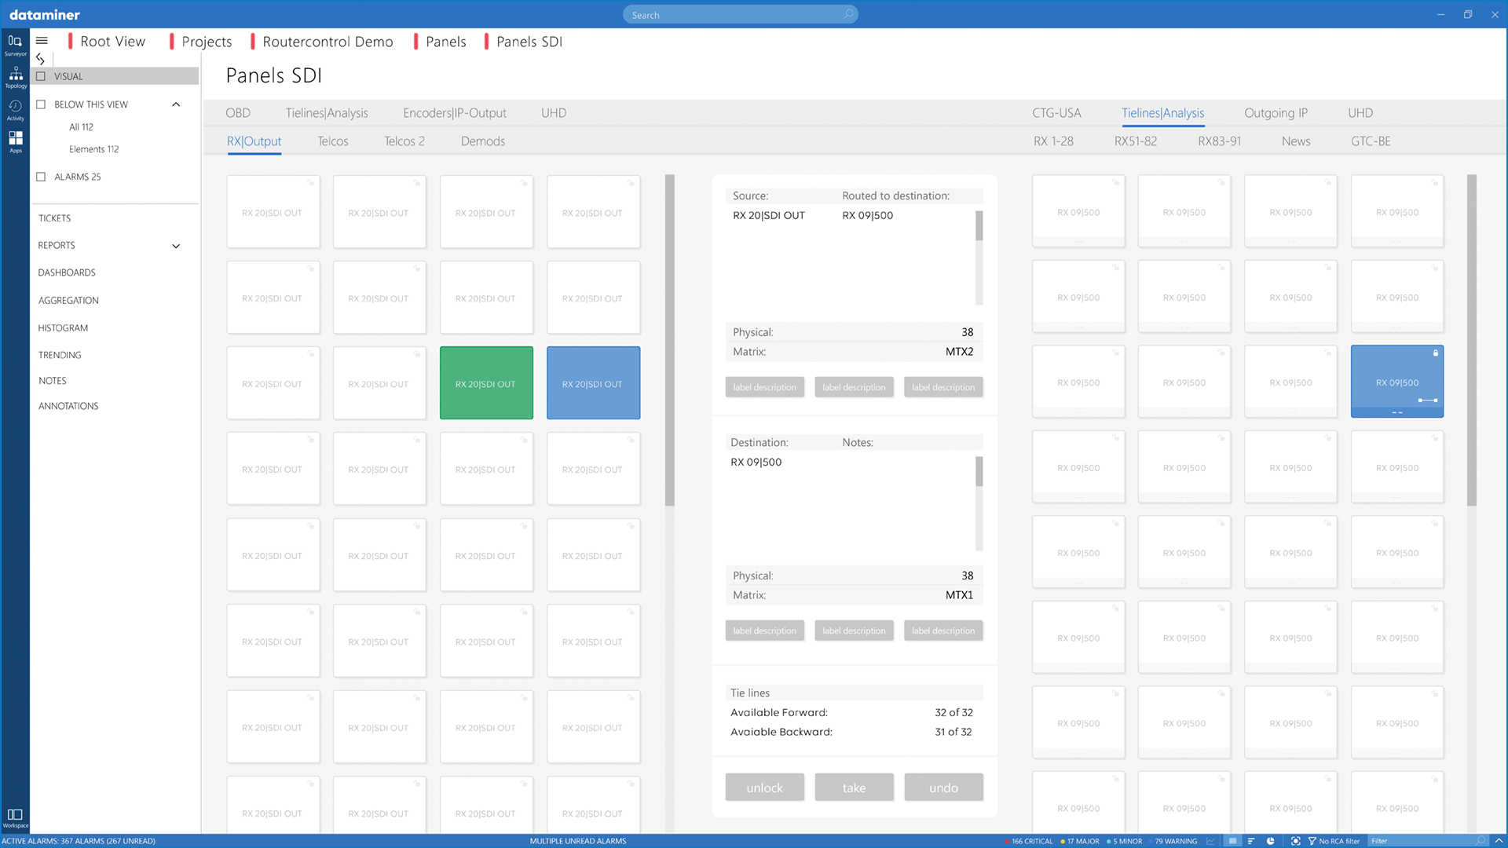Open AGGREGATION in the side panel
The width and height of the screenshot is (1508, 848).
(68, 301)
